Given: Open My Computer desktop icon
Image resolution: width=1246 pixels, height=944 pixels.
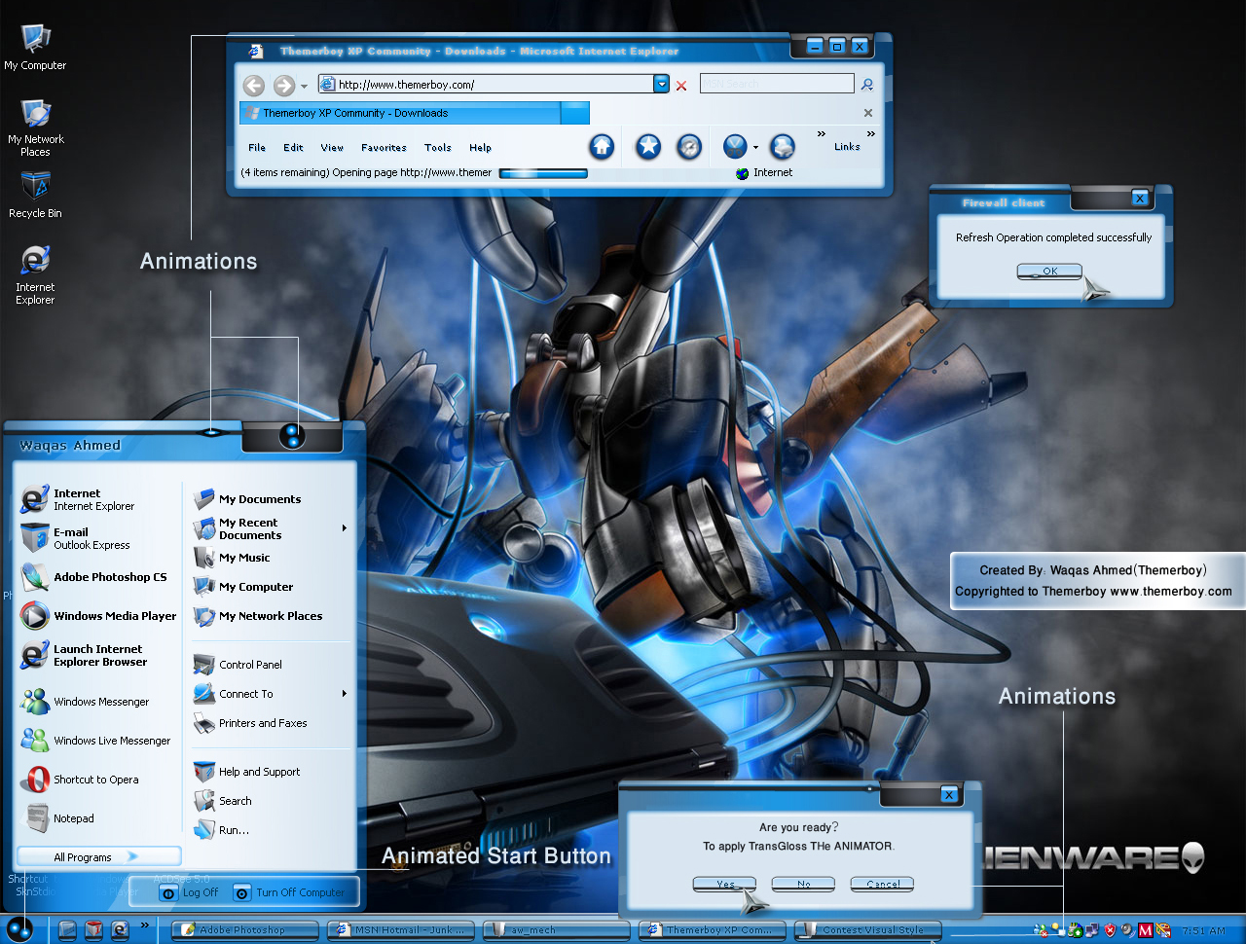Looking at the screenshot, I should tap(35, 47).
